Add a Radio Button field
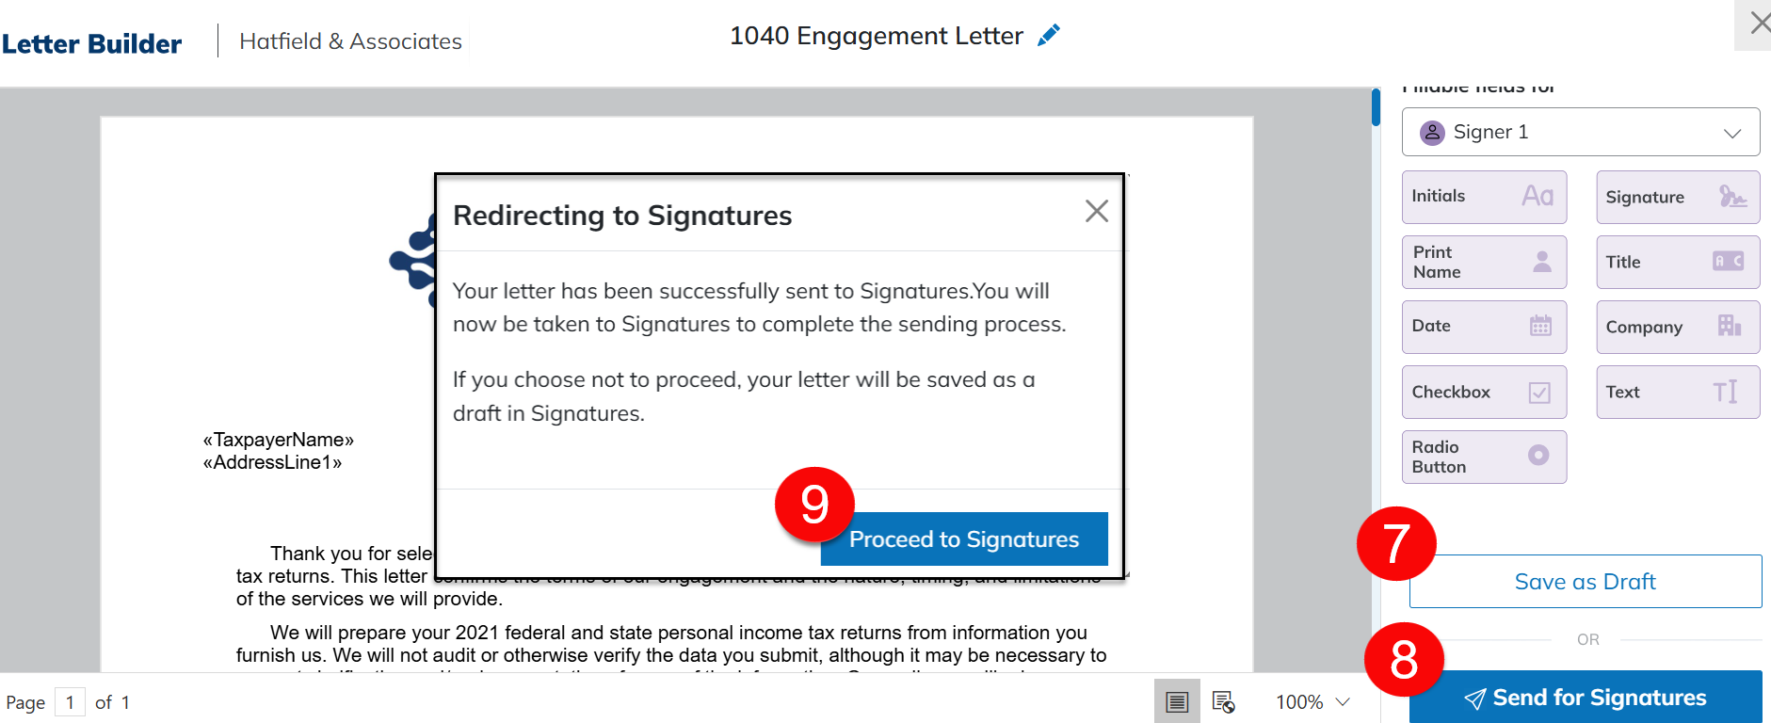The height and width of the screenshot is (723, 1771). 1483,457
